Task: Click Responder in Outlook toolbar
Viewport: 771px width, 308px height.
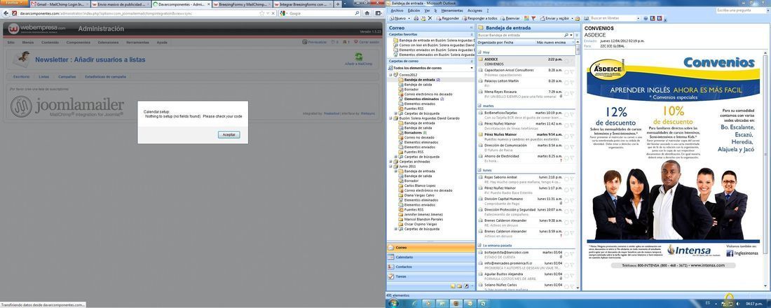Action: (x=447, y=18)
